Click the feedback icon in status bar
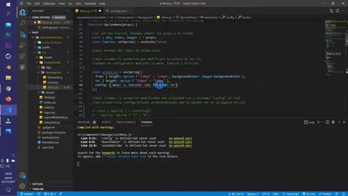Screen dimensions: 348x196 [x=337, y=194]
